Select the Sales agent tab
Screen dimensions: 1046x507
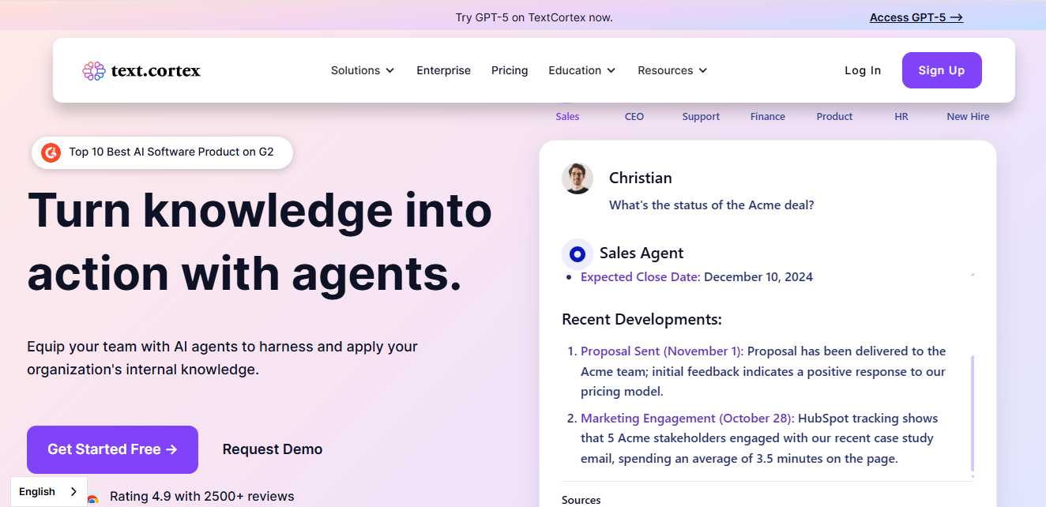pos(567,116)
